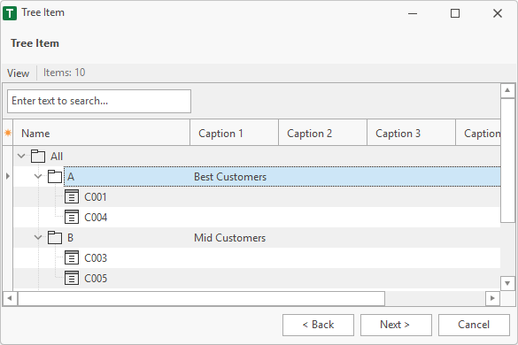The height and width of the screenshot is (345, 518).
Task: Minimize the Tree Item window
Action: (x=413, y=13)
